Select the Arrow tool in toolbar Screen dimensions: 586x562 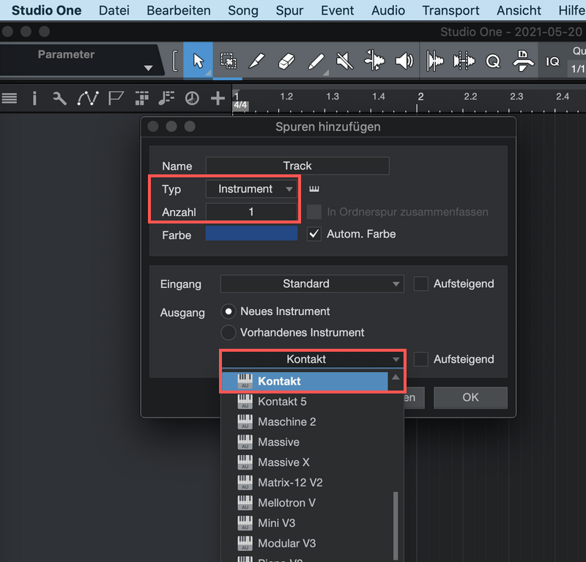pyautogui.click(x=198, y=61)
